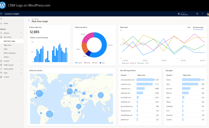Collapse the Key metrics section chevron
Viewport: 209px width, 128px height.
click(x=21, y=37)
